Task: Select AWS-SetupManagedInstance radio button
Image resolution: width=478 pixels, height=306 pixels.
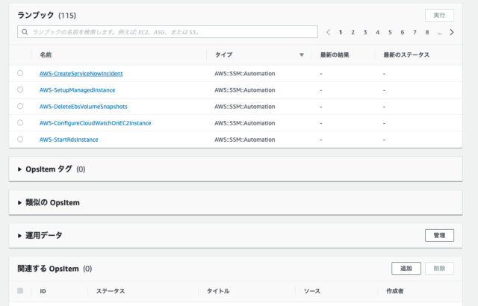Action: point(20,90)
